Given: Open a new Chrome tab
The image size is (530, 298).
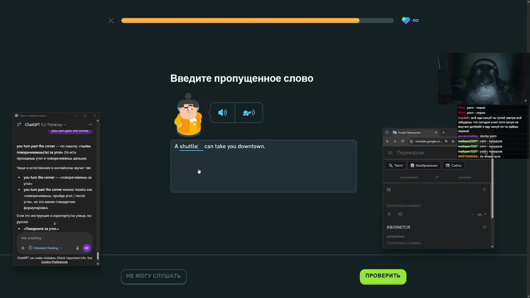Looking at the screenshot, I should pyautogui.click(x=443, y=132).
